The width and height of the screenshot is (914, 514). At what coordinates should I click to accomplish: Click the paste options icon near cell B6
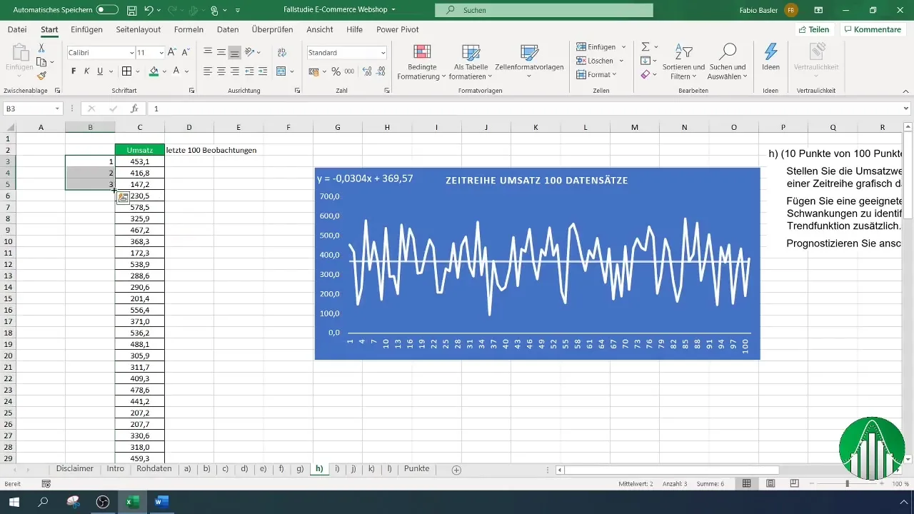[123, 198]
